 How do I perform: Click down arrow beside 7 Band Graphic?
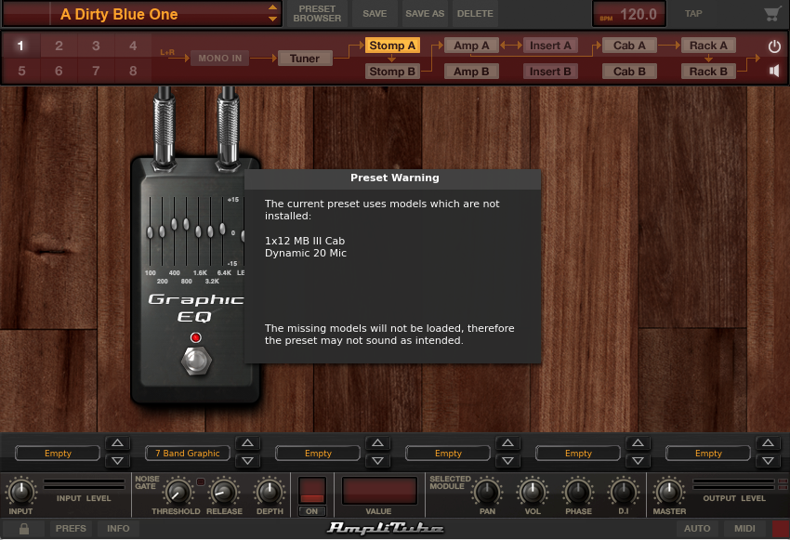coord(247,461)
